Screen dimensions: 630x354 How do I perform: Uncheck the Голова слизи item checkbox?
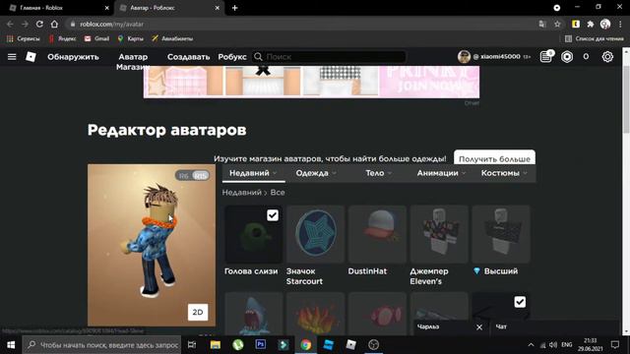click(273, 215)
